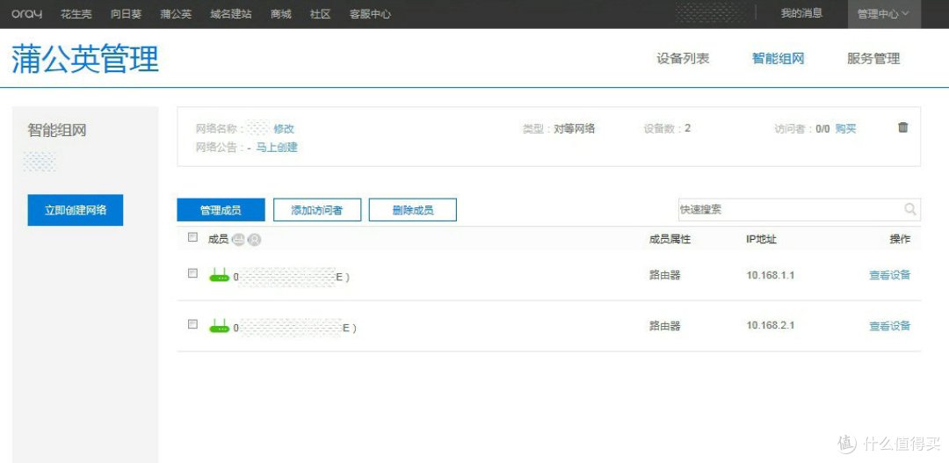949x463 pixels.
Task: View the device at 10.168.1.1 via 查看设备
Action: (890, 275)
